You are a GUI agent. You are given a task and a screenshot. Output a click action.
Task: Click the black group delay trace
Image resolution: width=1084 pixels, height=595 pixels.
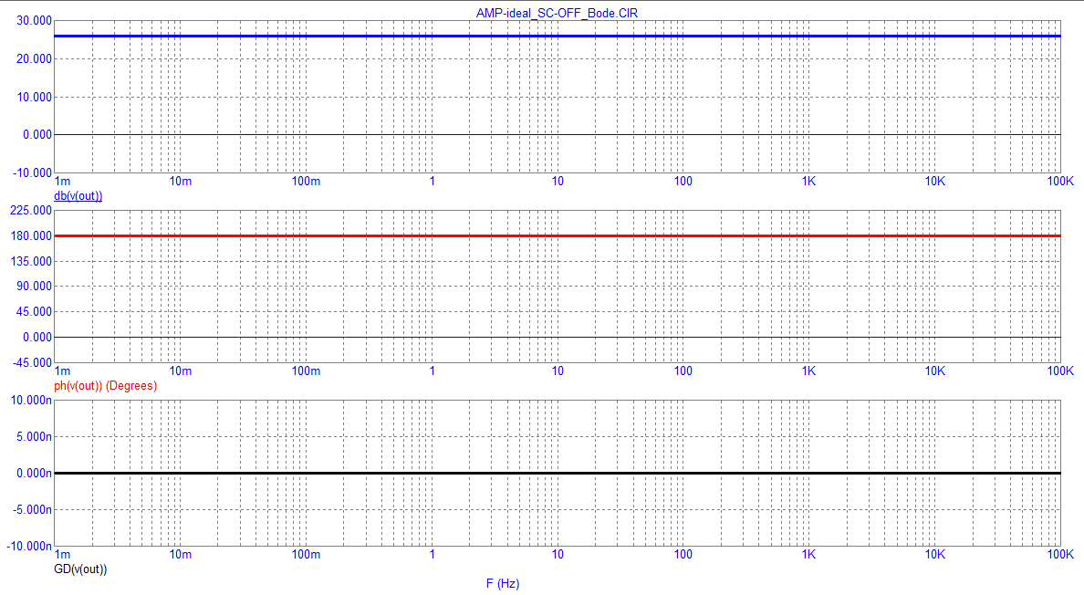[558, 474]
